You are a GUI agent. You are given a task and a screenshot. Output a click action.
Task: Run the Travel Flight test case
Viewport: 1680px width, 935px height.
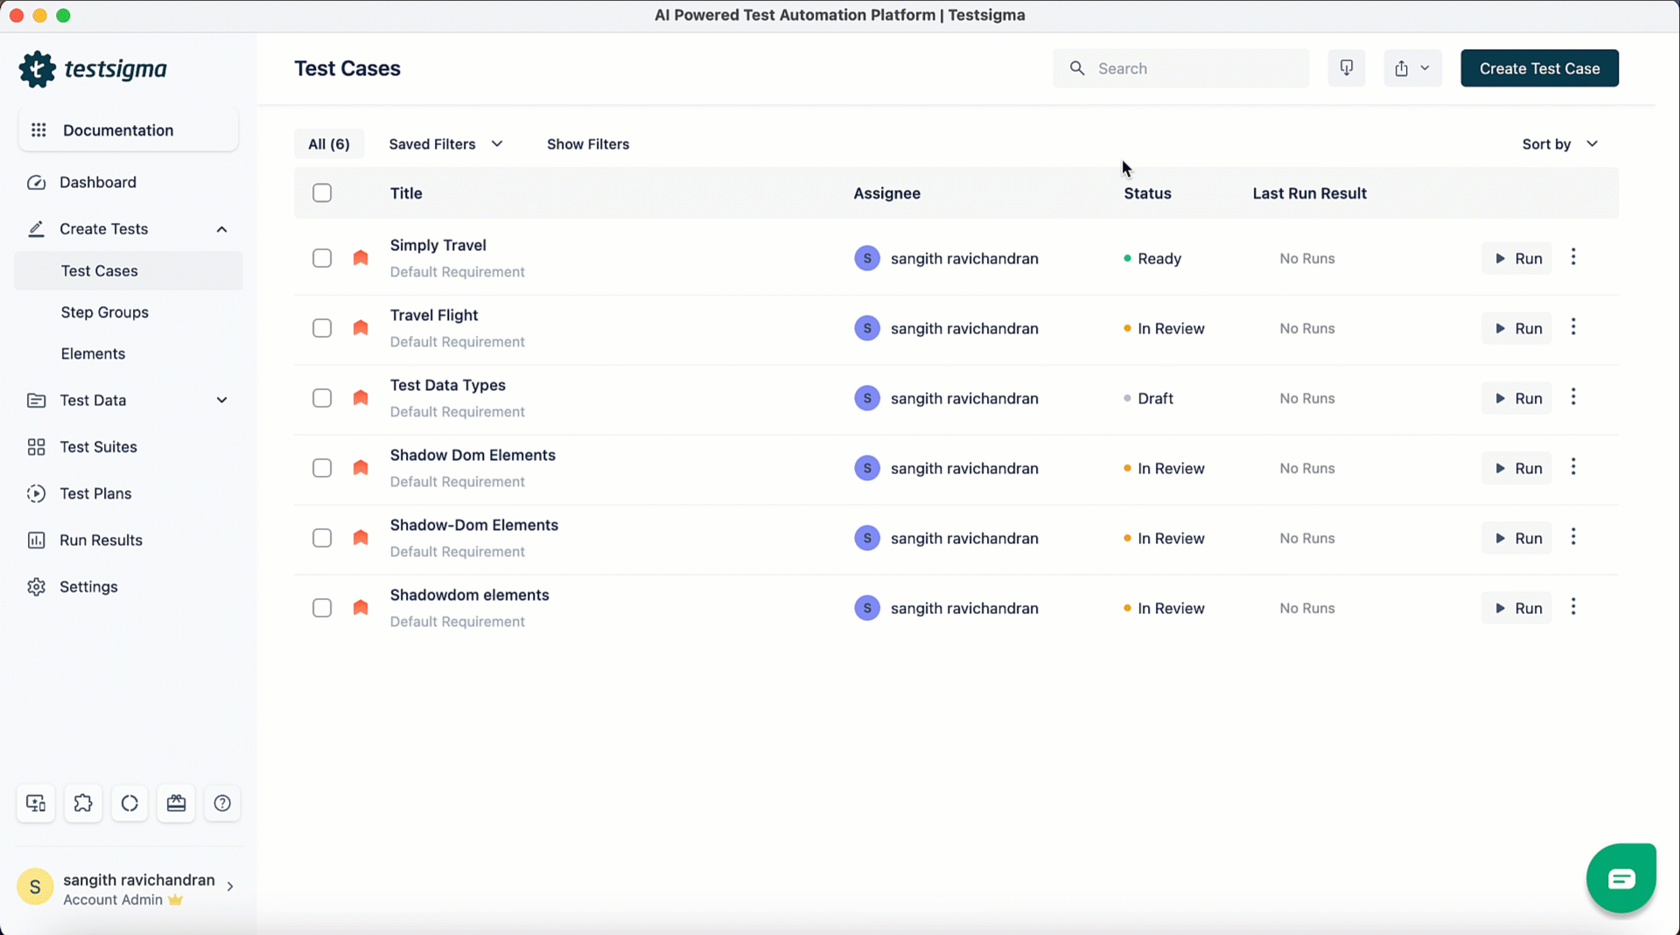click(1517, 328)
